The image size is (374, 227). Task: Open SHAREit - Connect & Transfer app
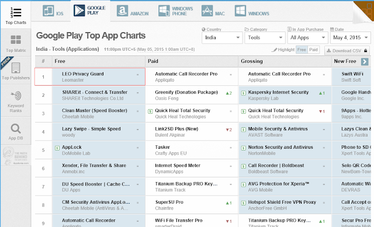pos(95,92)
